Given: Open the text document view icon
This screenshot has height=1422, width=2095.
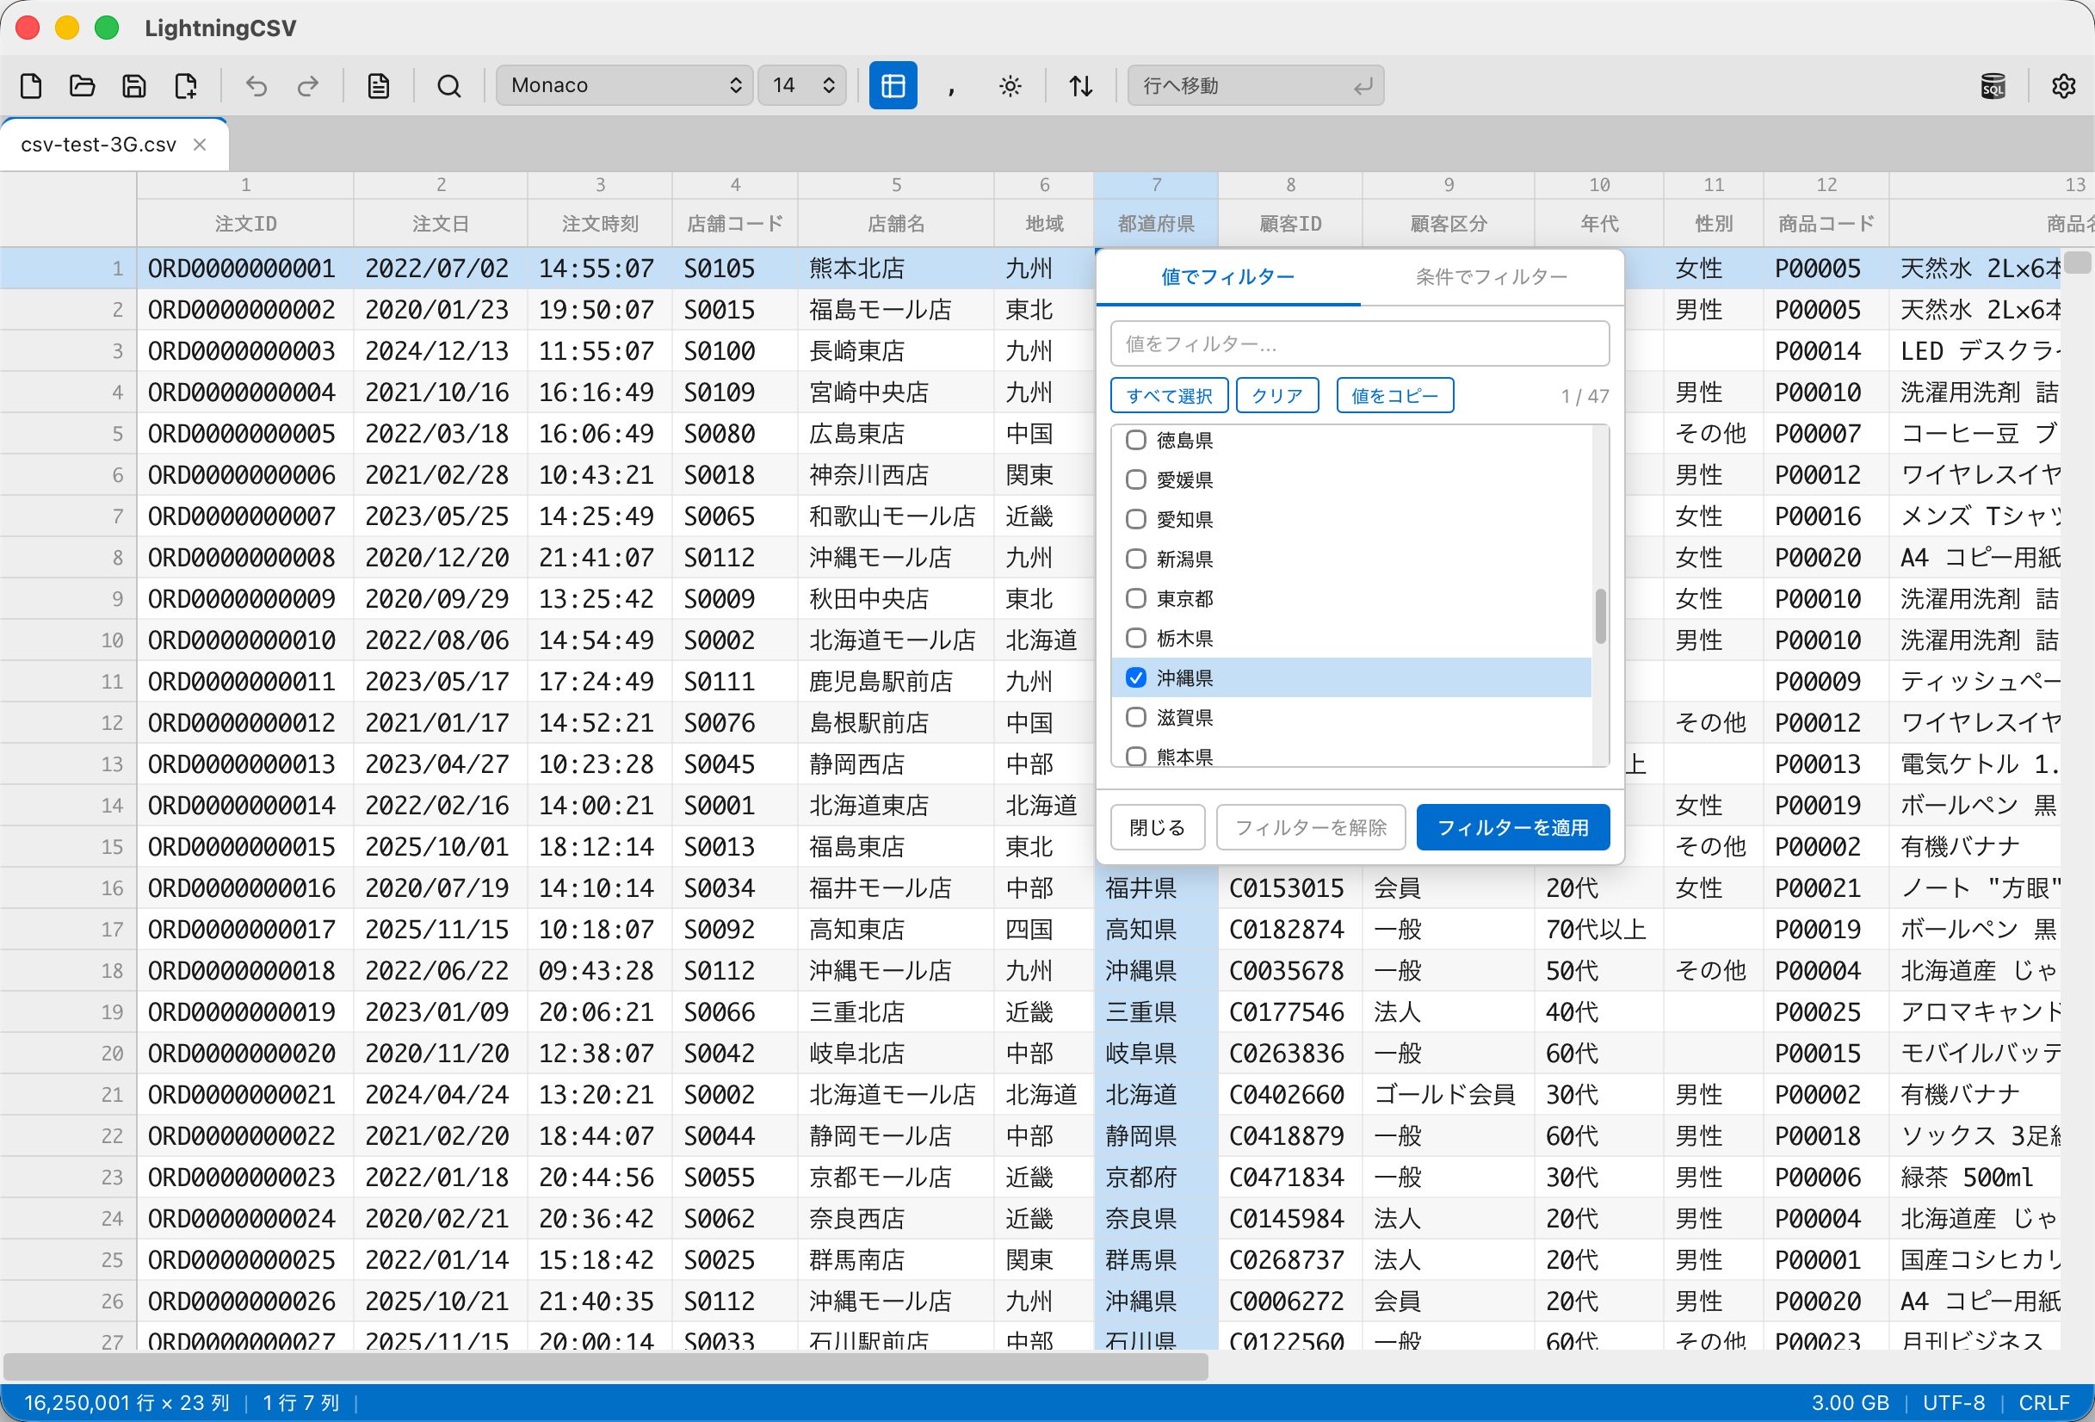Looking at the screenshot, I should point(379,86).
